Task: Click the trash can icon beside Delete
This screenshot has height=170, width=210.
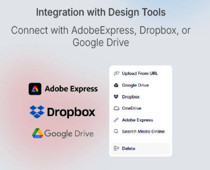Action: pos(116,148)
